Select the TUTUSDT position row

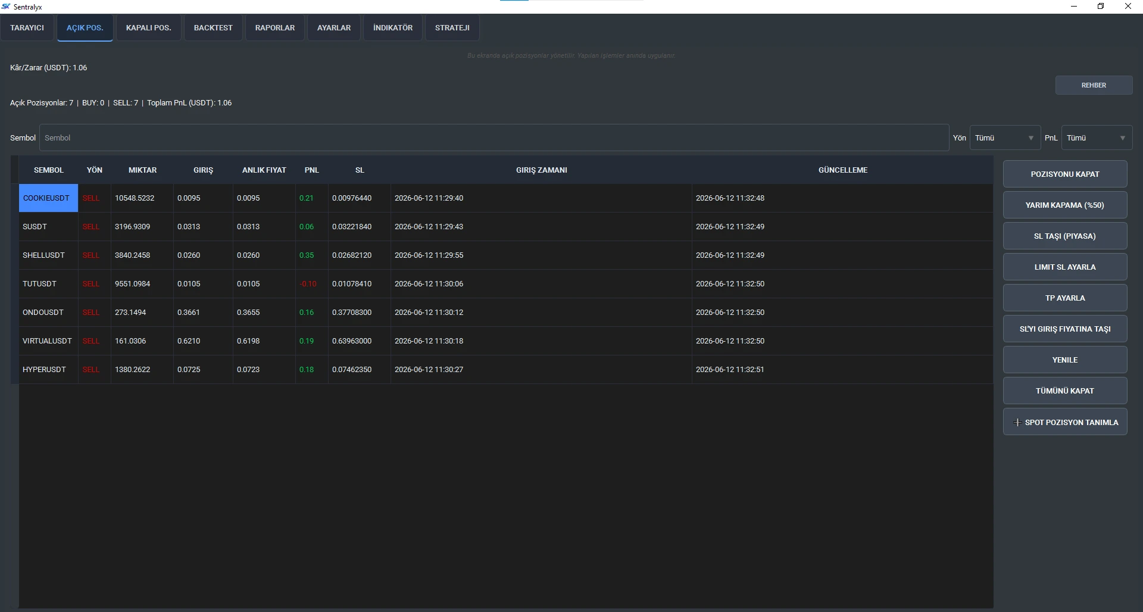point(506,284)
